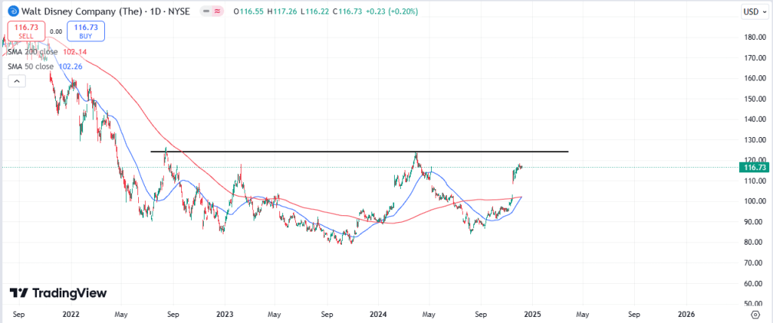Click the TradingView logo
Screen dimensions: 773x323
point(58,293)
